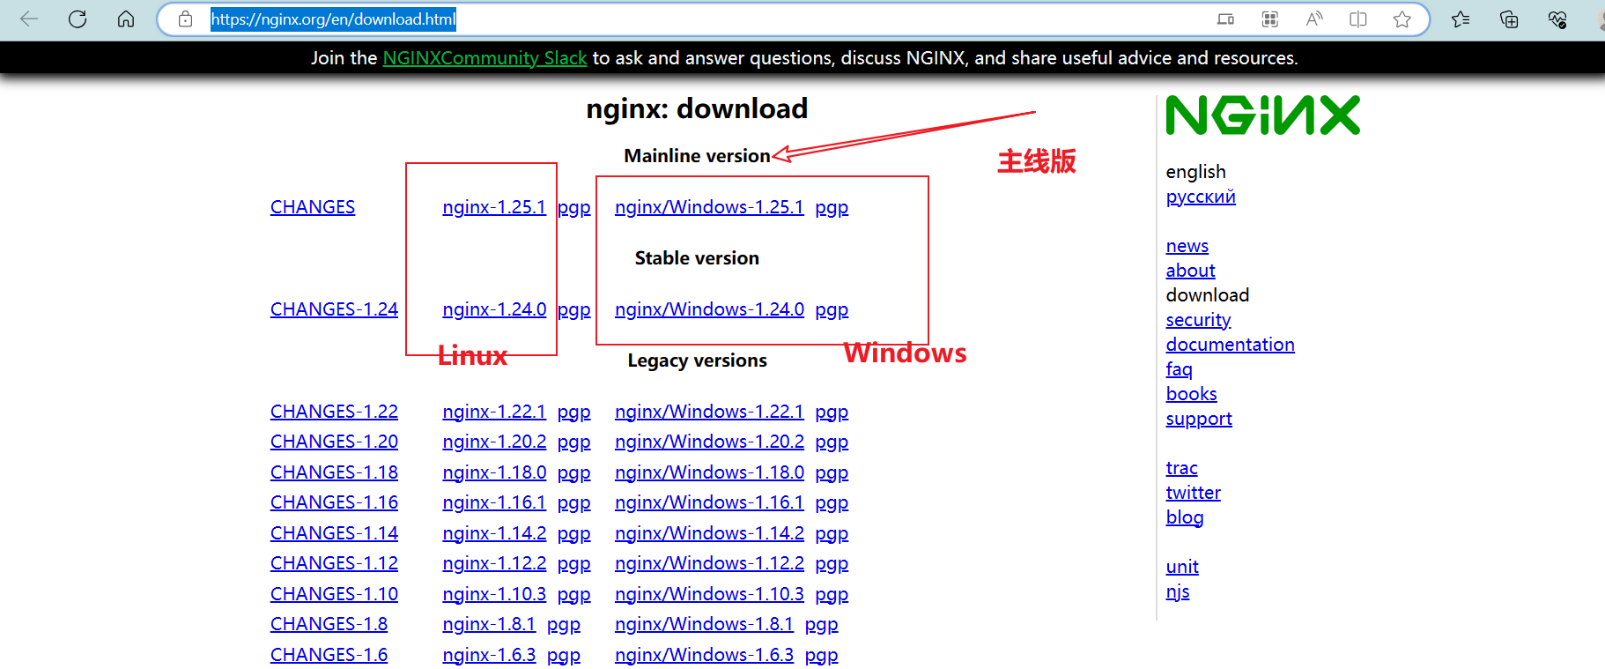Screen dimensions: 1605x669
Task: Open the Favorites list icon
Action: (1461, 19)
